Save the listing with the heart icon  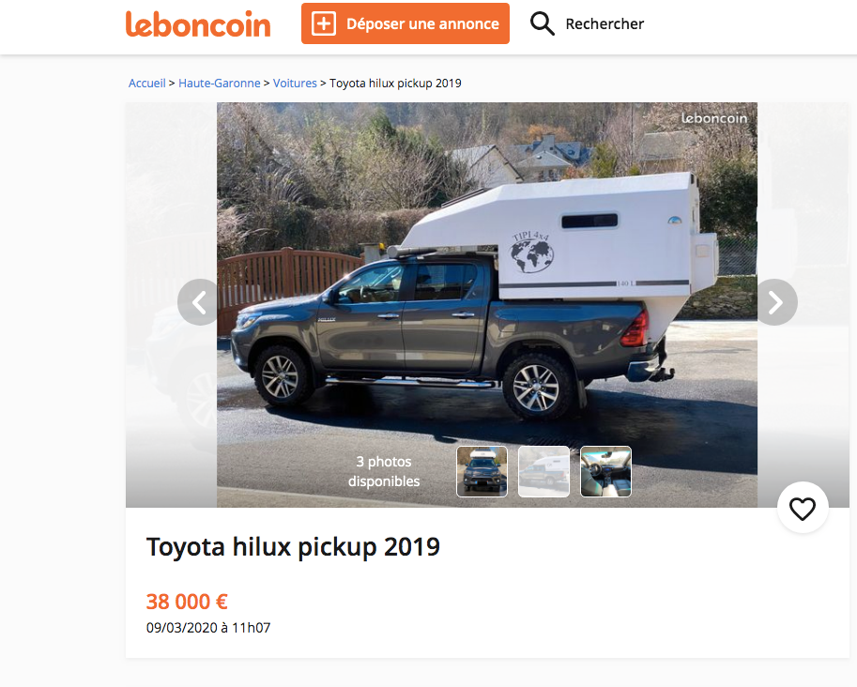(x=803, y=509)
